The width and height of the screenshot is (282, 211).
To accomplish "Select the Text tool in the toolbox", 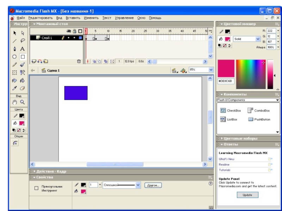I will click(22, 49).
